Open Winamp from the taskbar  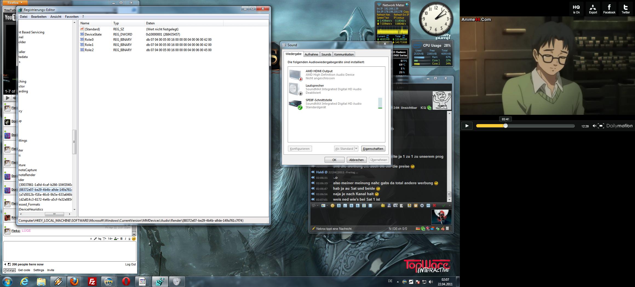click(58, 281)
